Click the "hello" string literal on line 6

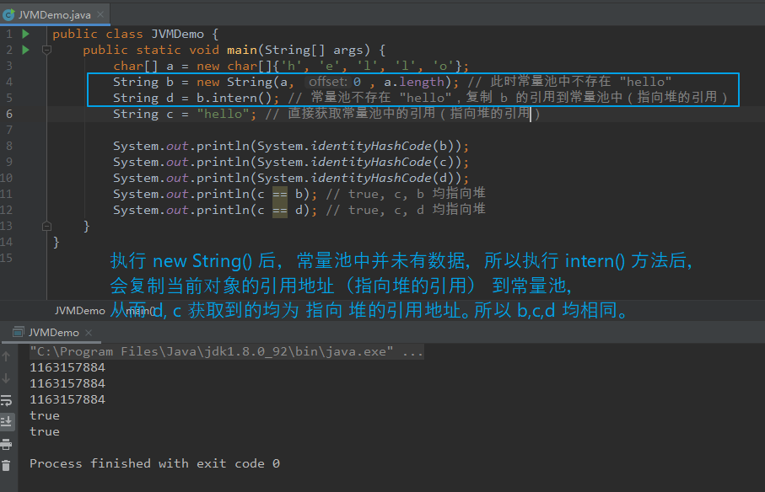pyautogui.click(x=223, y=114)
